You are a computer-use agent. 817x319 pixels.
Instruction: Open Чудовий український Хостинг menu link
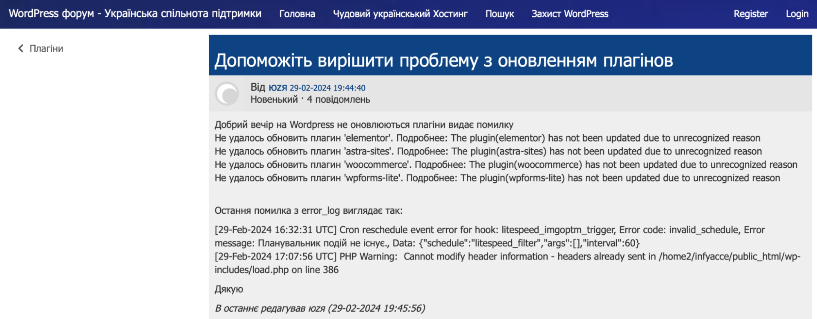400,14
